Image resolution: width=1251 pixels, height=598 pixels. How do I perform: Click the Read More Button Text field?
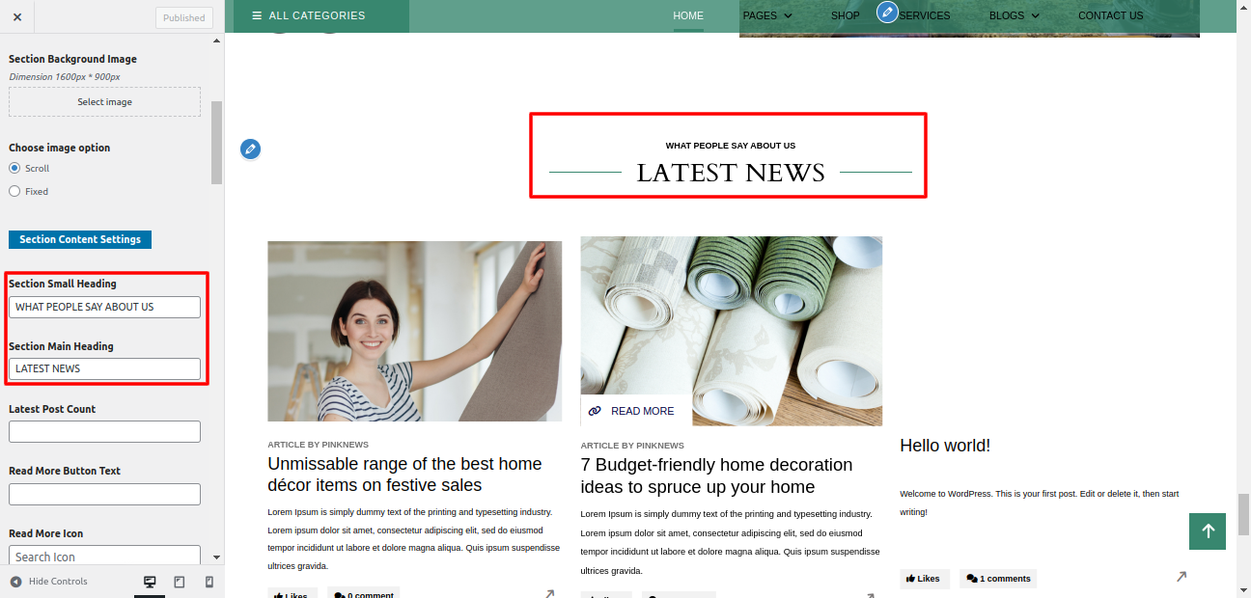(104, 494)
